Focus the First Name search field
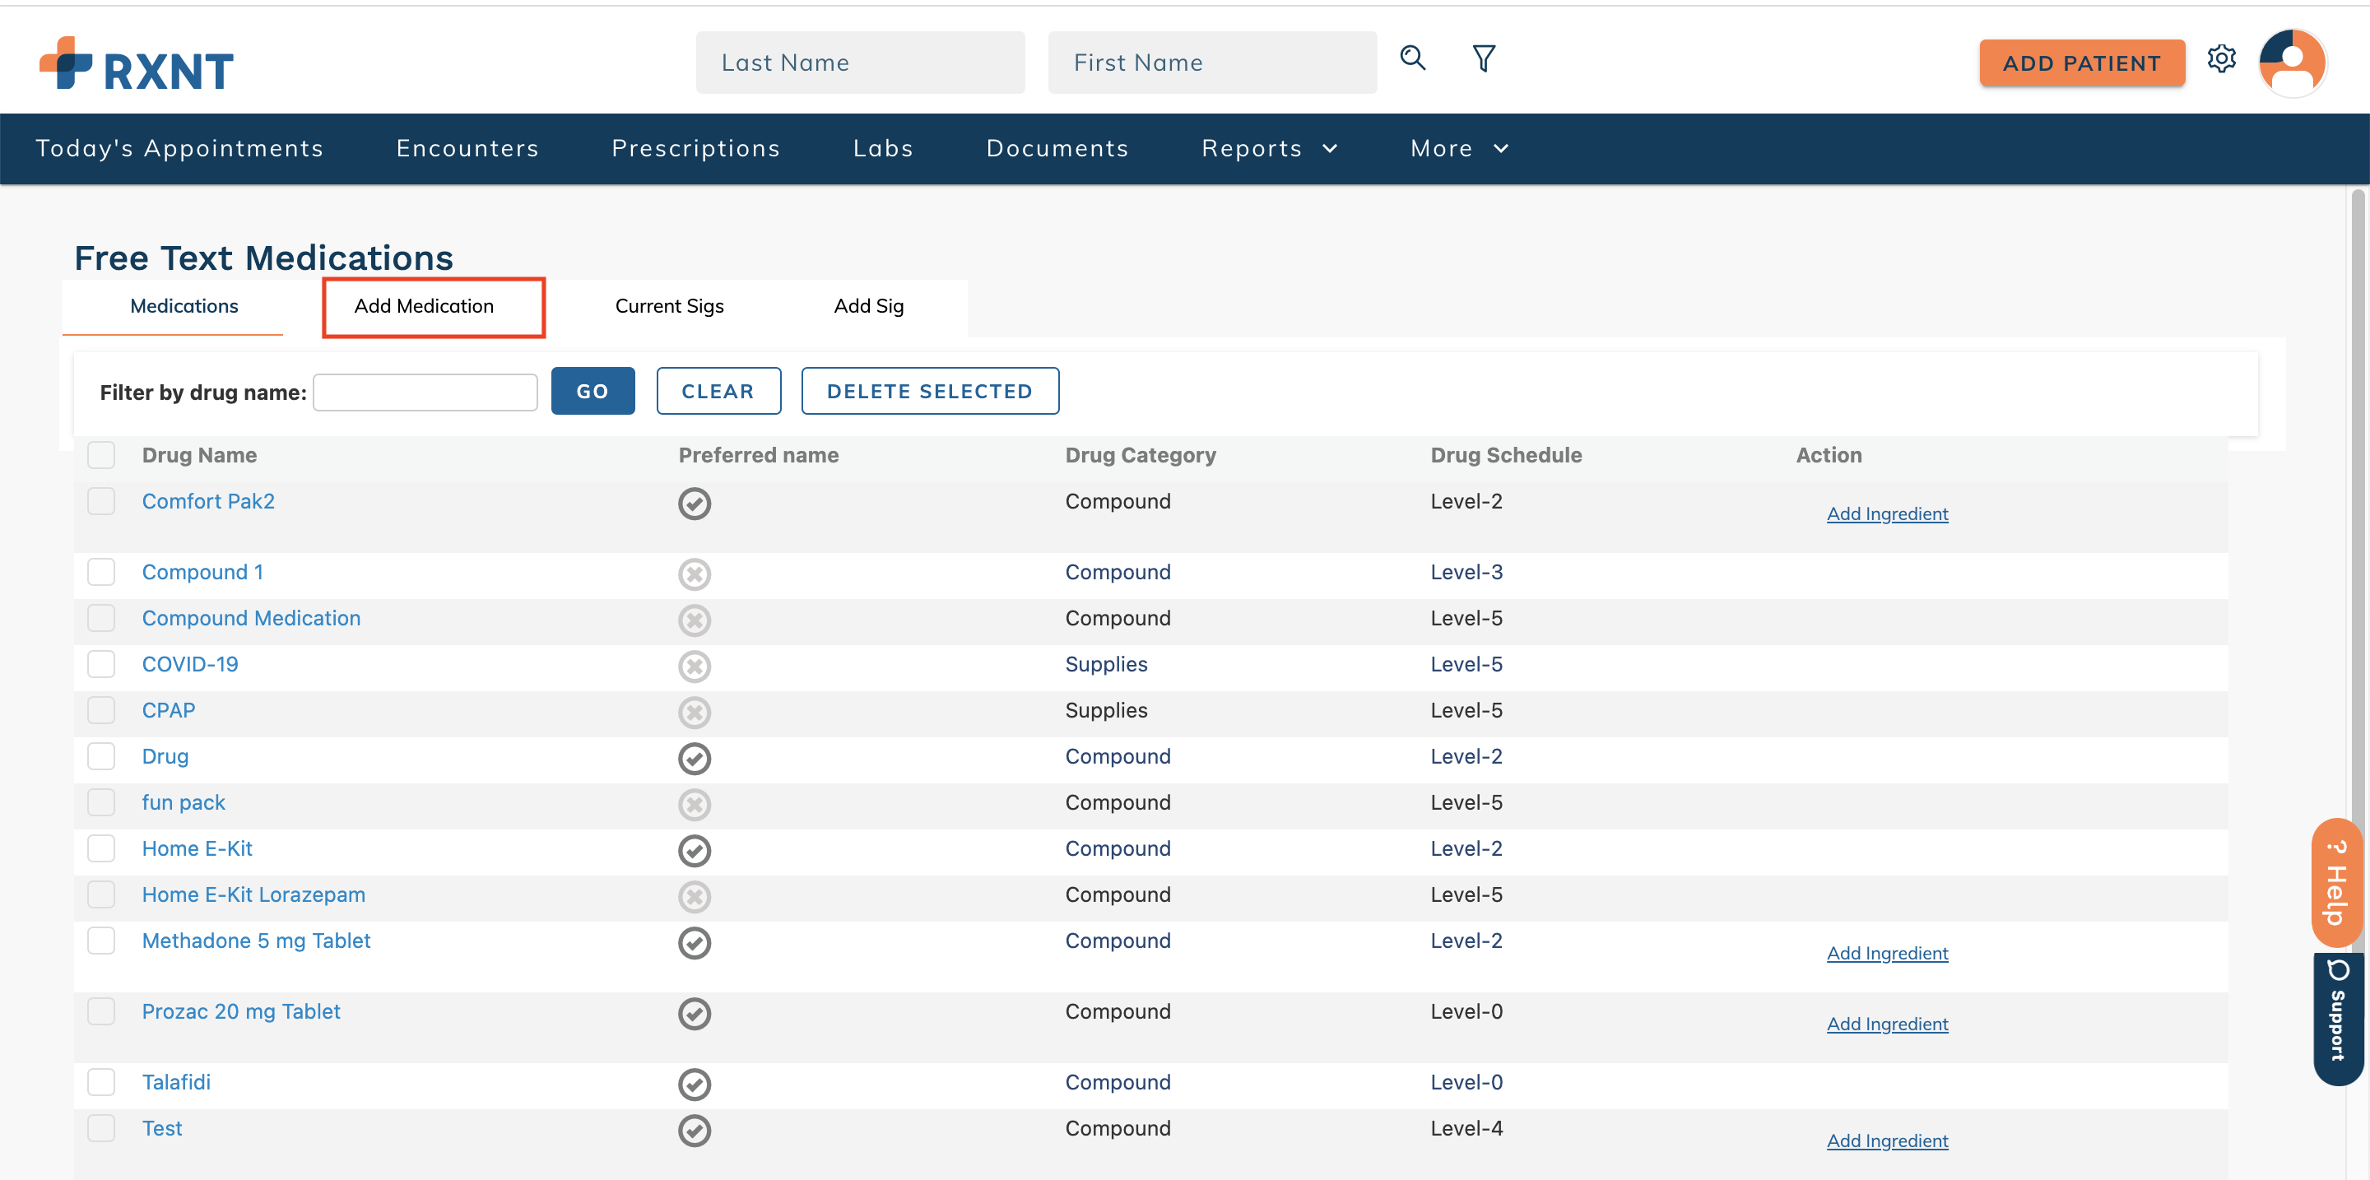 1211,63
